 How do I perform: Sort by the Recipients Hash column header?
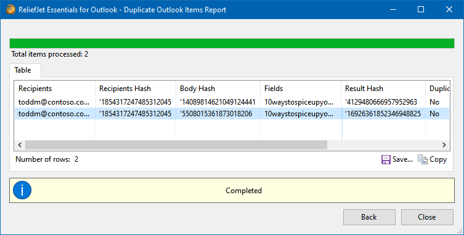(136, 89)
